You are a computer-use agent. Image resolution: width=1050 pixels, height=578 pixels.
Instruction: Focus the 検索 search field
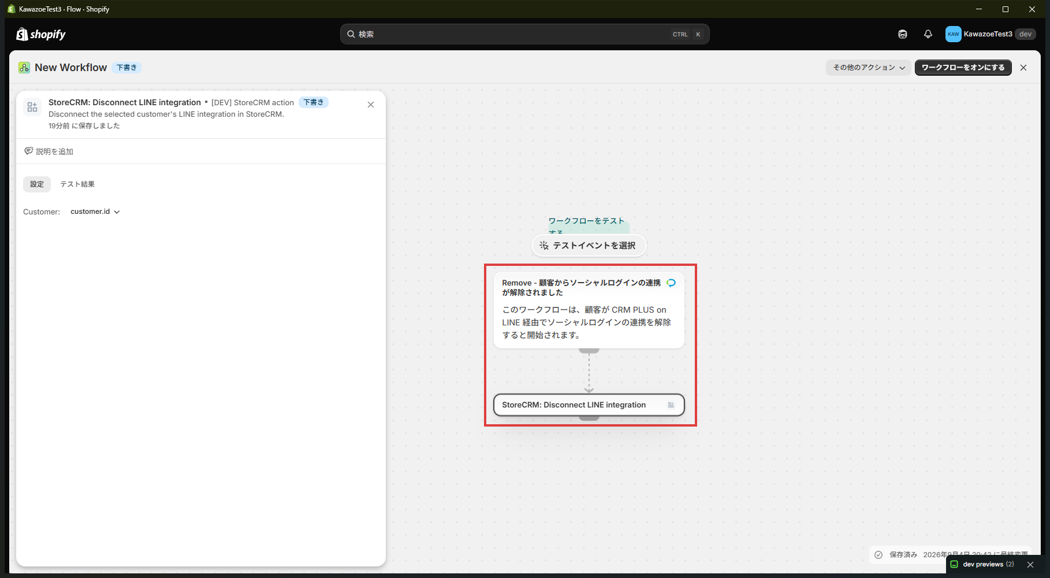click(524, 34)
